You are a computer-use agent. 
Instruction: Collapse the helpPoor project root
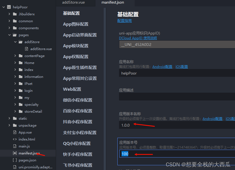point(3,7)
